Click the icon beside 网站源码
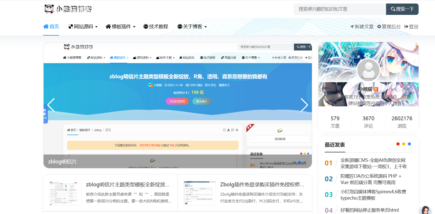Viewport: 435px width, 214px height. 71,26
